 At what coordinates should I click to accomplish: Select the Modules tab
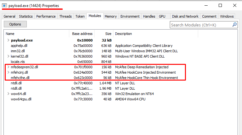pos(95,16)
